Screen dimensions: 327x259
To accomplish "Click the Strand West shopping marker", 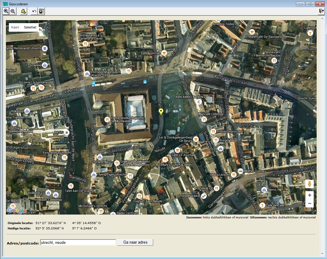I will click(x=100, y=157).
